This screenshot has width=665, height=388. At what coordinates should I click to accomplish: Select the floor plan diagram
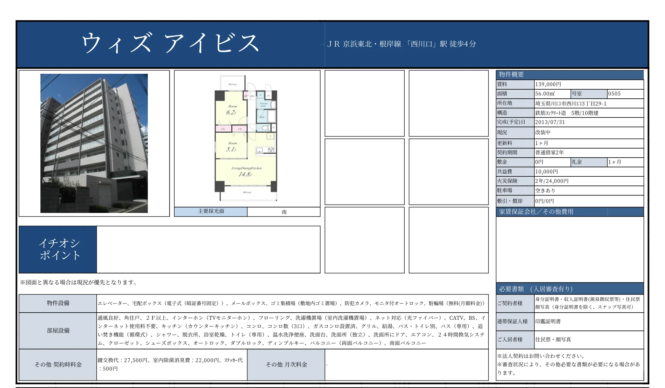[247, 138]
